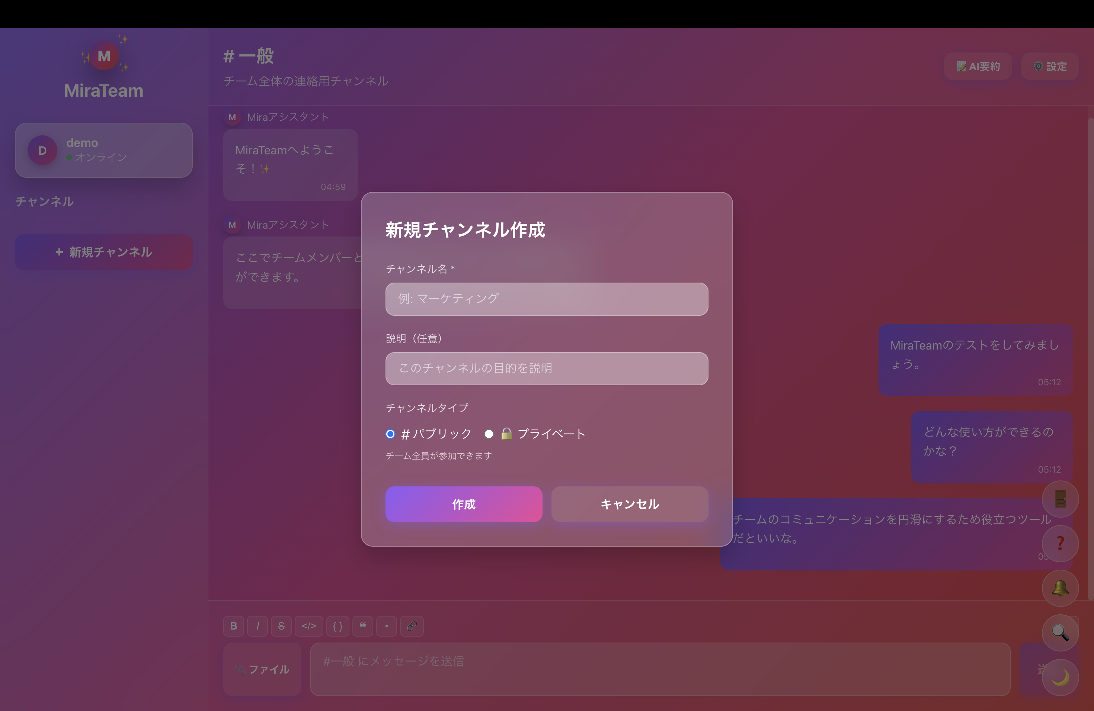Image resolution: width=1094 pixels, height=711 pixels.
Task: Click the Bold formatting button
Action: coord(234,626)
